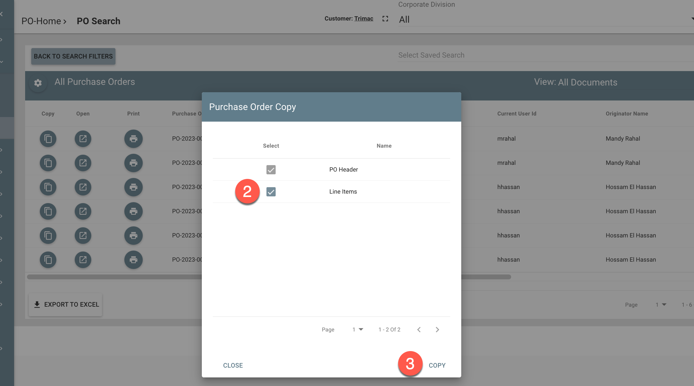Image resolution: width=694 pixels, height=386 pixels.
Task: Click the copy icon in the last row
Action: 48,260
